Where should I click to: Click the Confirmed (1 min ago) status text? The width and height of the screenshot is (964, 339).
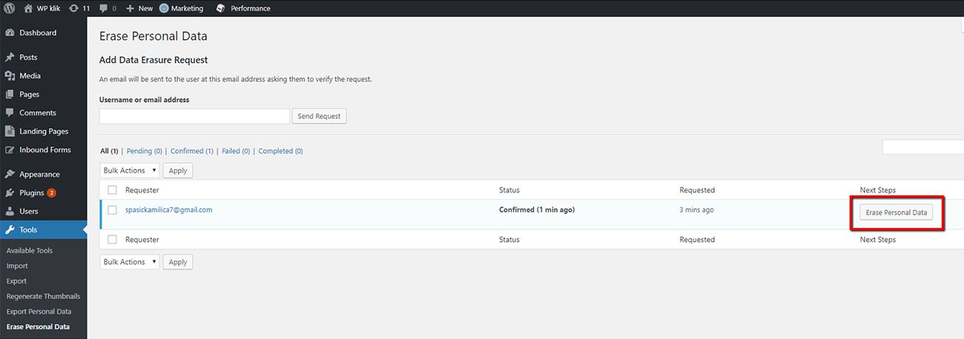[x=537, y=209]
